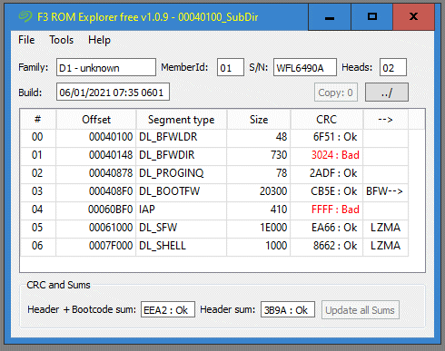Click the Header + Bootcode sum field
The width and height of the screenshot is (445, 351).
point(168,309)
